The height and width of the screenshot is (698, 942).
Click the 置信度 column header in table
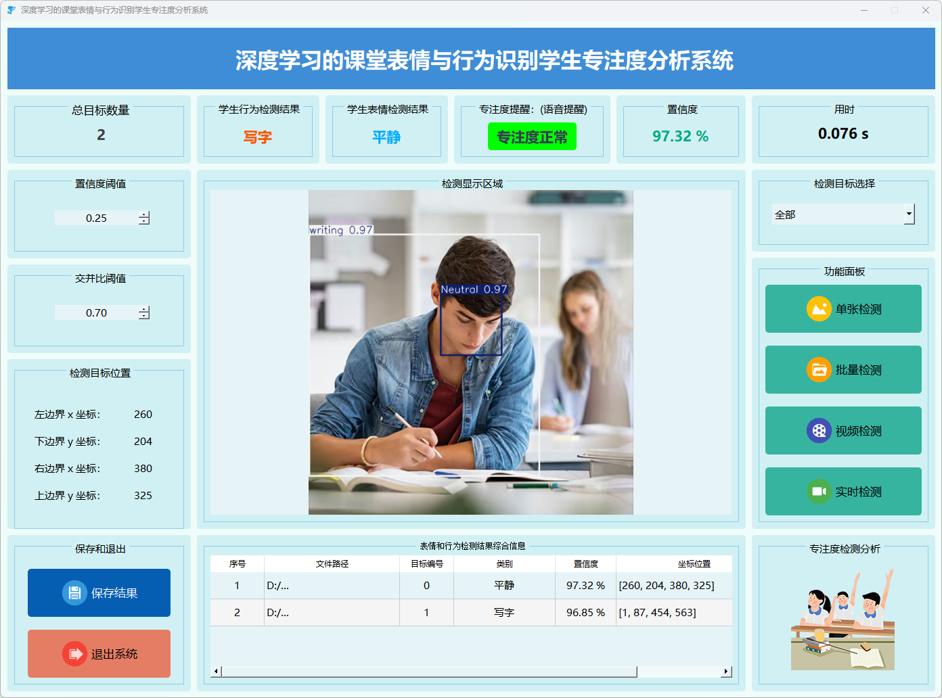(x=585, y=564)
